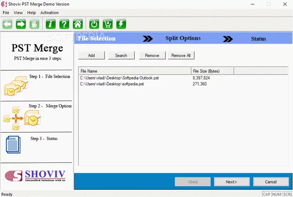This screenshot has width=293, height=197.
Task: Open the File menu
Action: (x=6, y=13)
